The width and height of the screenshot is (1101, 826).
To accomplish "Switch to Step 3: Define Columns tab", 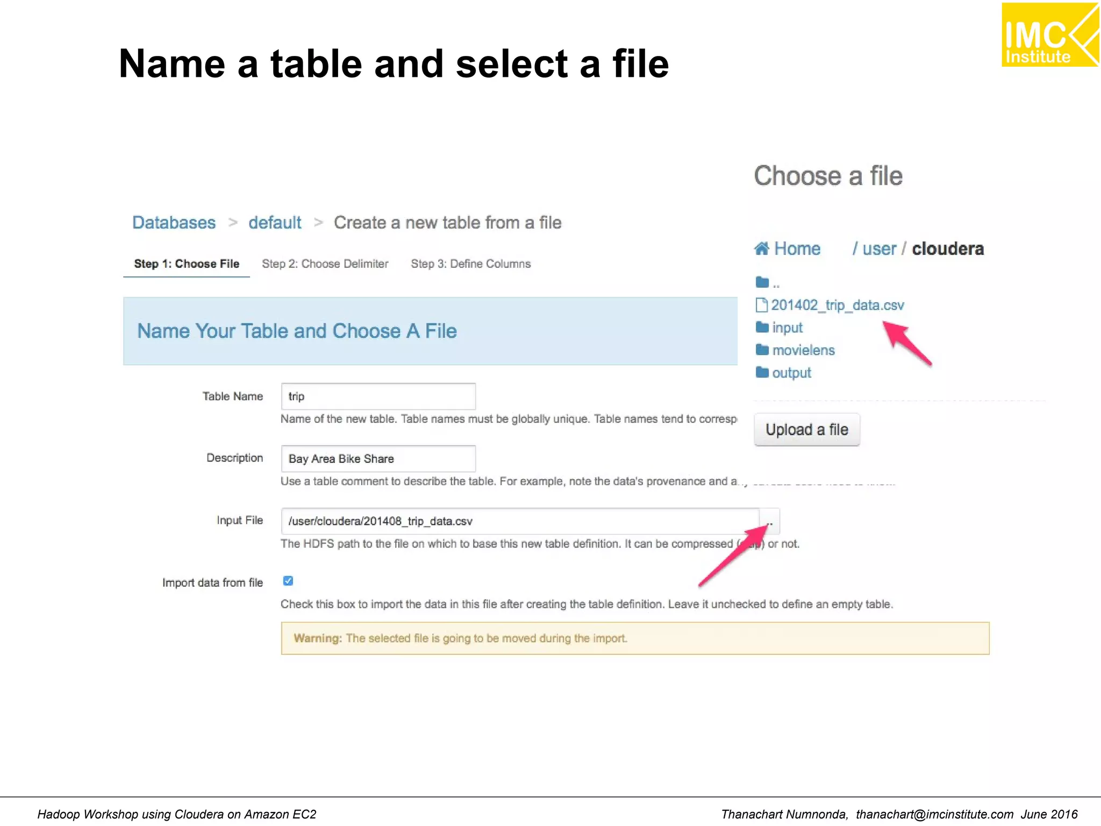I will tap(471, 264).
